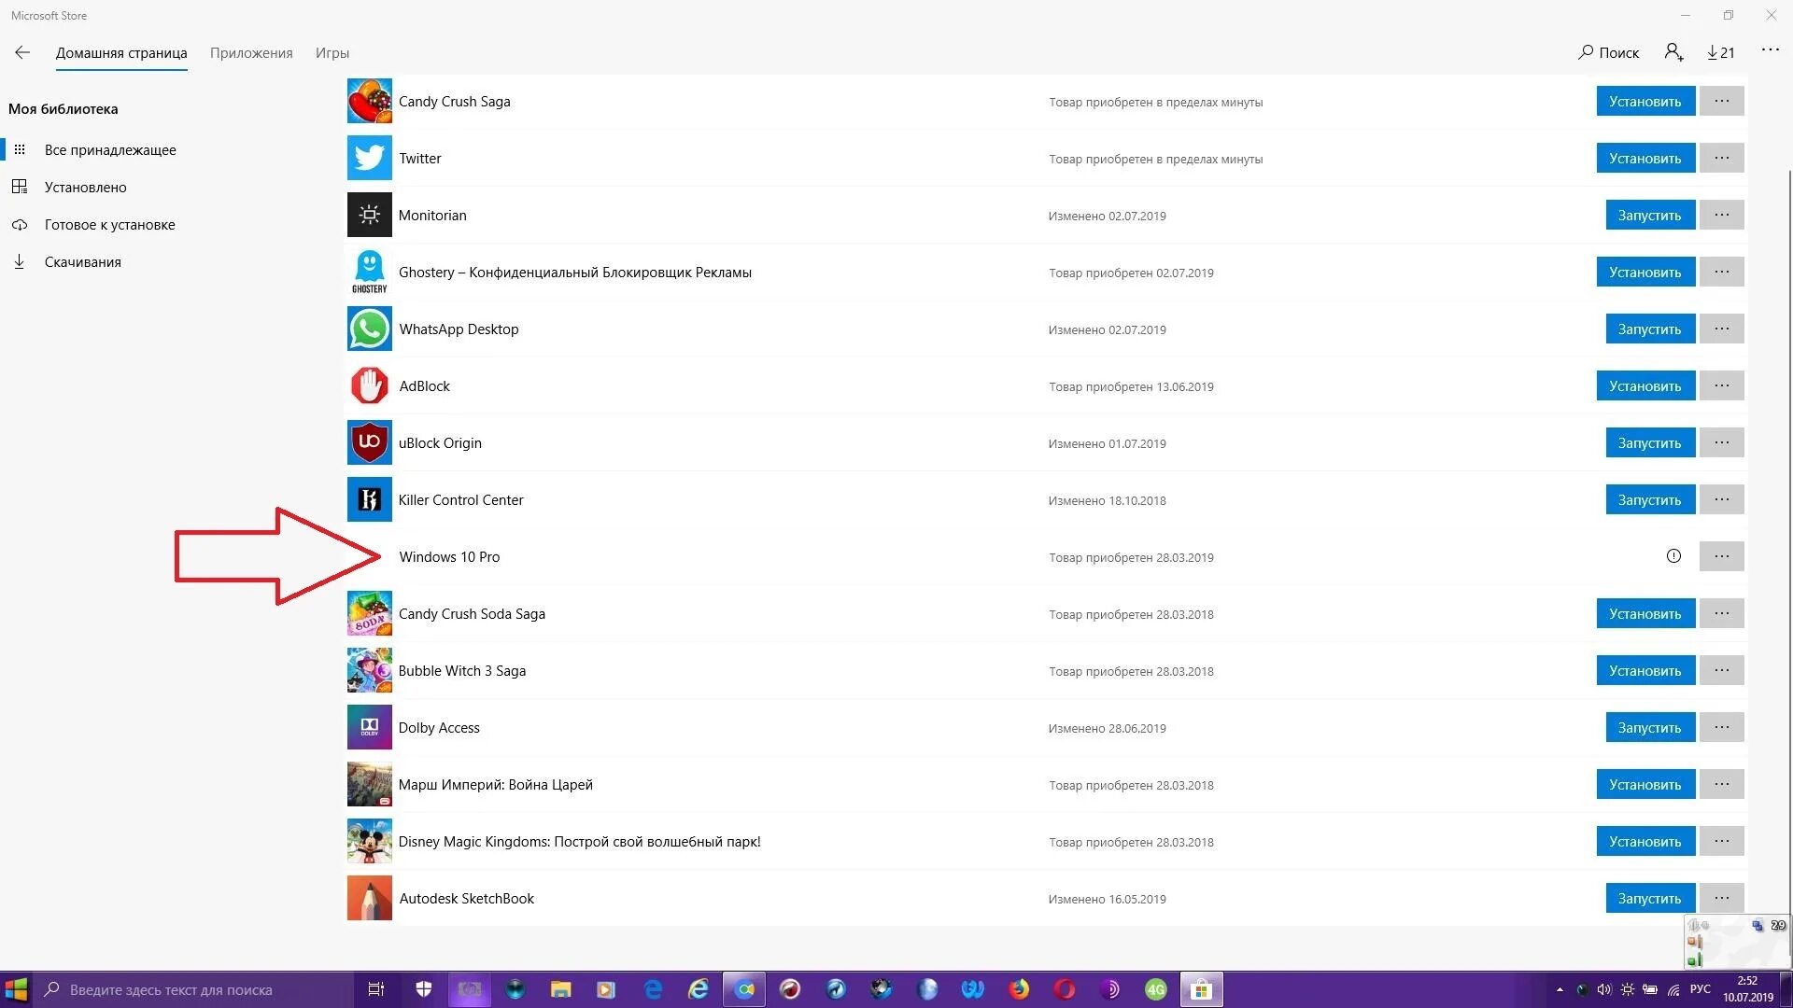Viewport: 1793px width, 1008px height.
Task: Select Готовое к установке library section
Action: pos(109,224)
